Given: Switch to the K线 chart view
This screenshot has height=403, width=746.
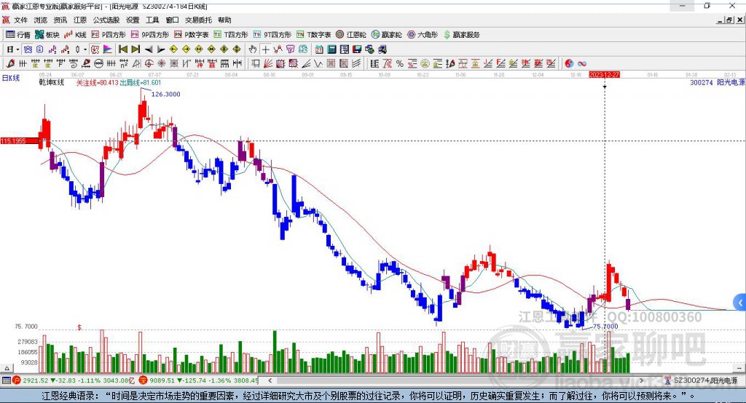Looking at the screenshot, I should click(x=75, y=35).
